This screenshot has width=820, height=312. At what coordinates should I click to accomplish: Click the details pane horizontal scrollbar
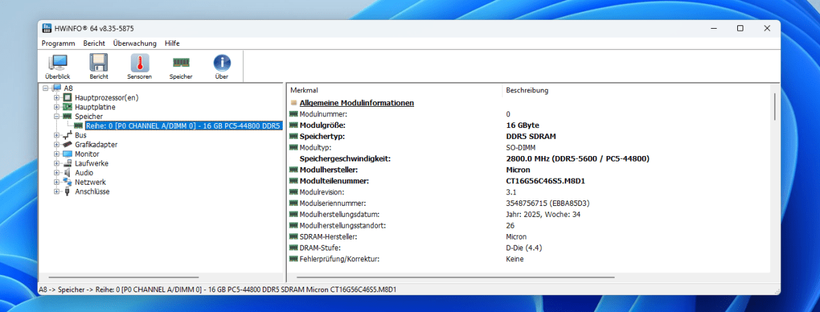click(x=455, y=277)
